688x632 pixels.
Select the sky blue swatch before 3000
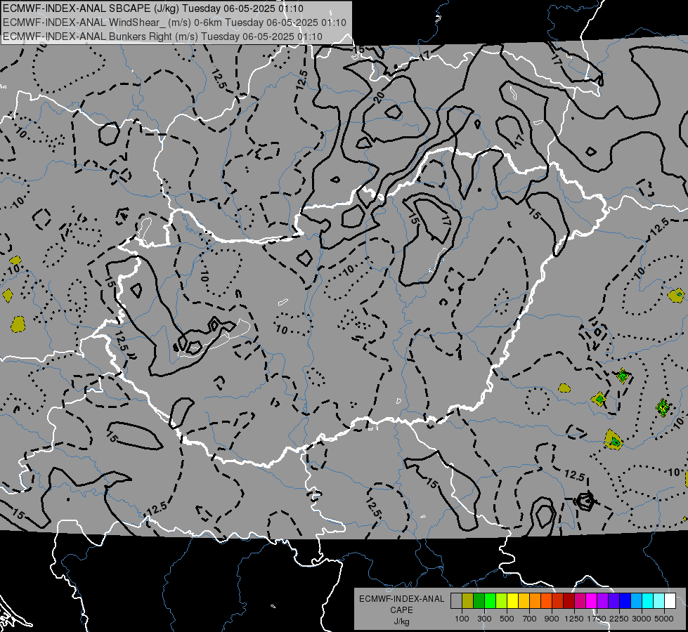coord(637,601)
